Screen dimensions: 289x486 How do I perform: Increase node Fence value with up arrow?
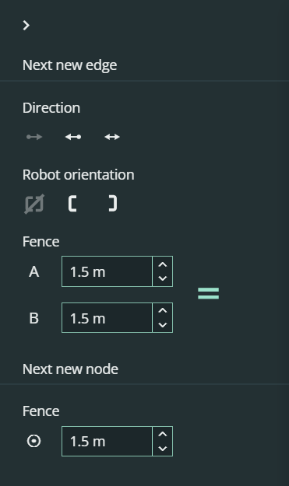pyautogui.click(x=163, y=434)
